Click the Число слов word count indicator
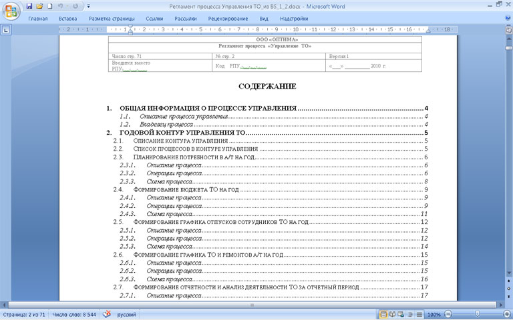Screen dimensions: 513x320 [74, 314]
